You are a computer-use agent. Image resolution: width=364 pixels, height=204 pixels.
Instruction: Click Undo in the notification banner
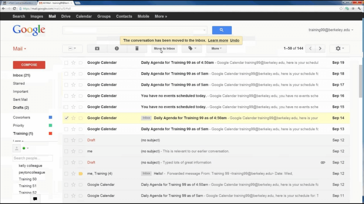coord(235,40)
